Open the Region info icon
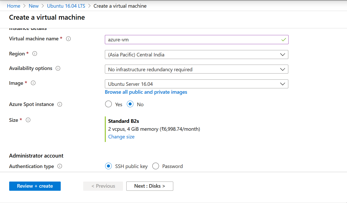The height and width of the screenshot is (203, 347). 35,54
